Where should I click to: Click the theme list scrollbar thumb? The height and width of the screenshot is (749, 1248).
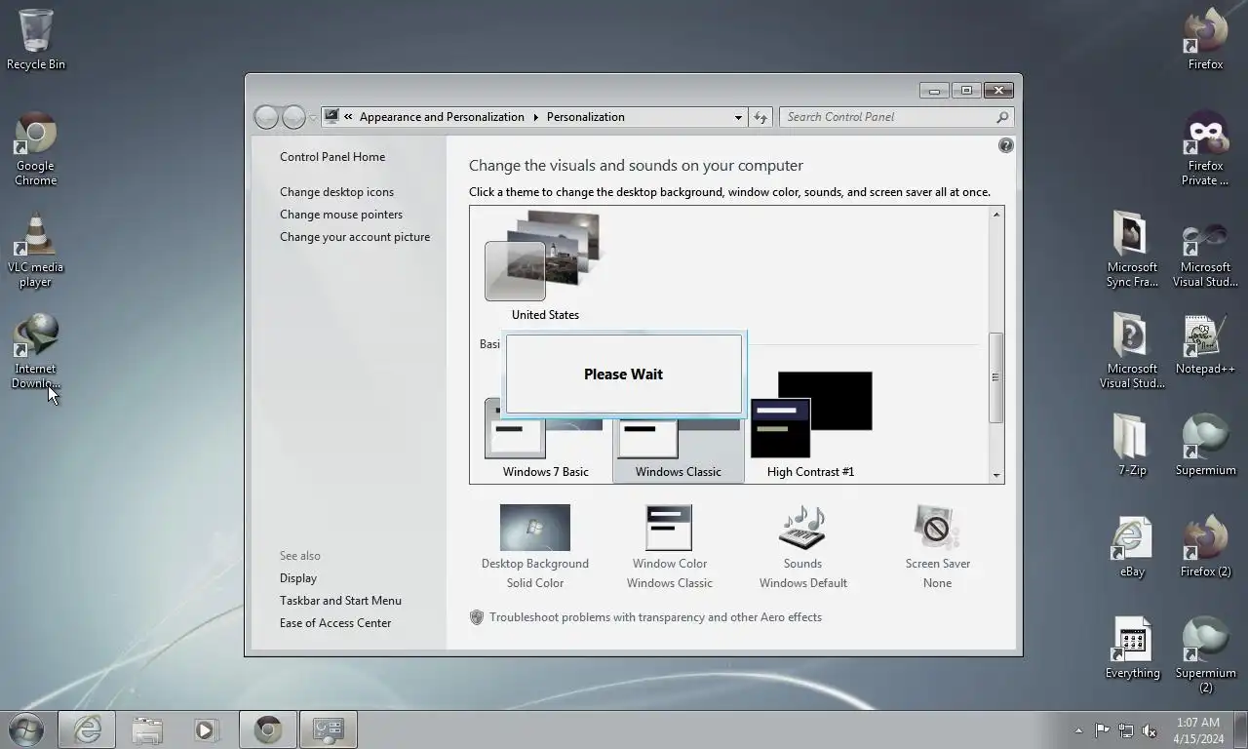996,377
